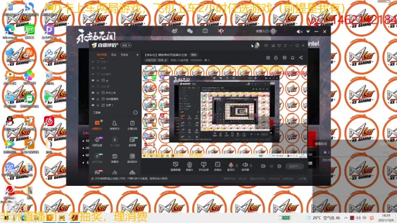Click the record video camera icon
The width and height of the screenshot is (397, 223).
pyautogui.click(x=263, y=166)
